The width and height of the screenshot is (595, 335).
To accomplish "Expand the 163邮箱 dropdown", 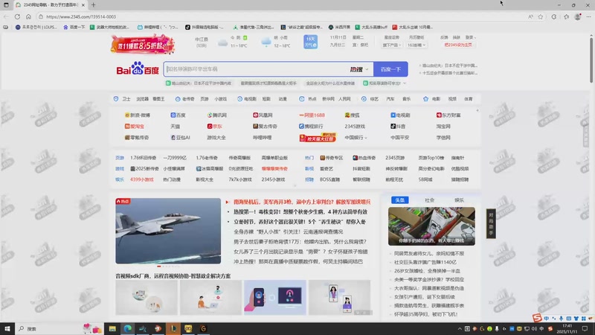I will click(x=416, y=45).
